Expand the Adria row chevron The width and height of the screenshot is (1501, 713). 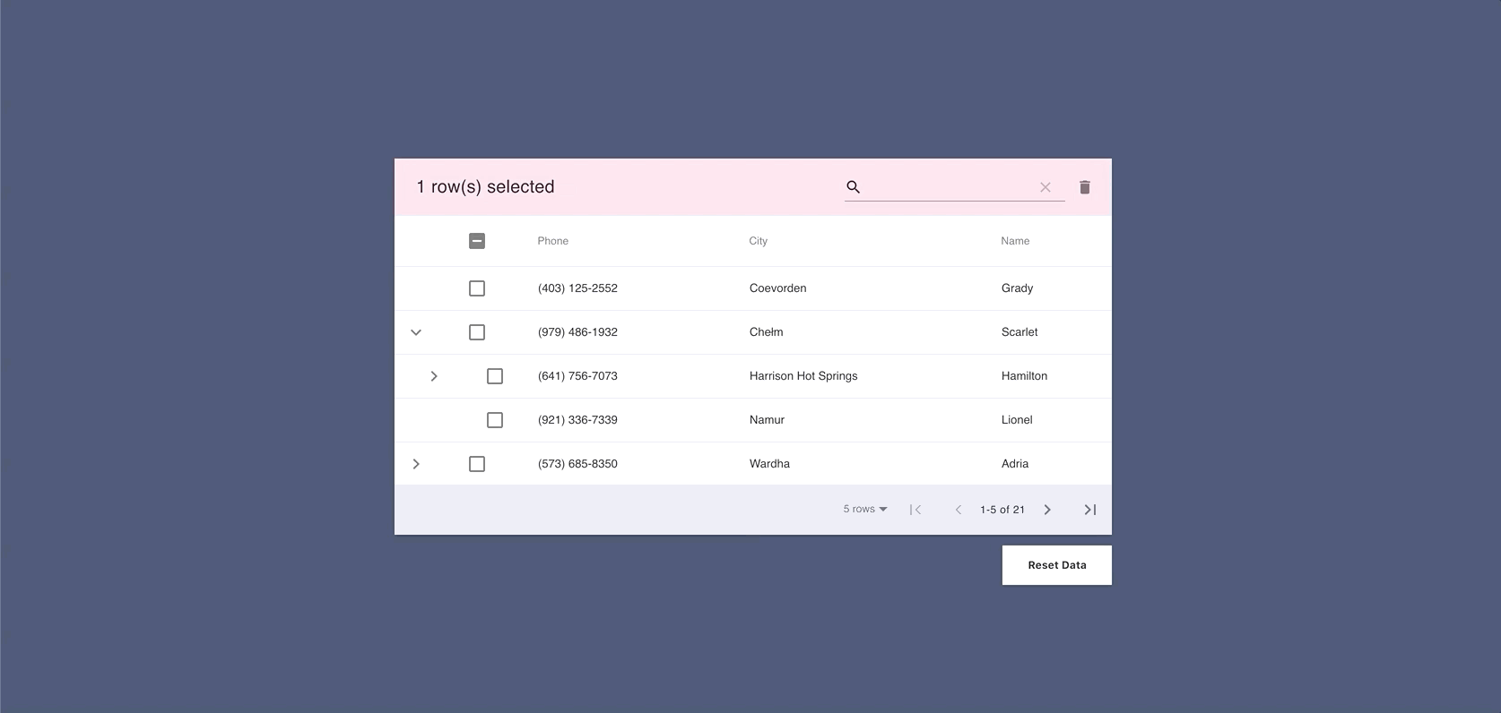pos(416,464)
